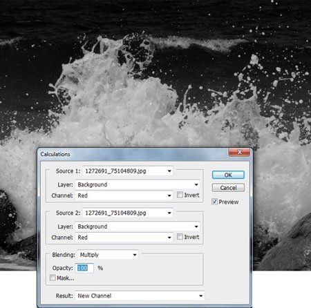Click the 'Source 2:' label text

tap(68, 213)
